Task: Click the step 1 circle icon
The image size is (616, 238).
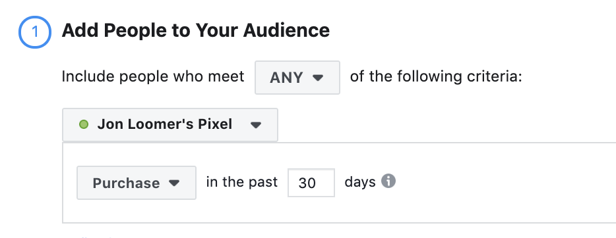Action: (35, 32)
